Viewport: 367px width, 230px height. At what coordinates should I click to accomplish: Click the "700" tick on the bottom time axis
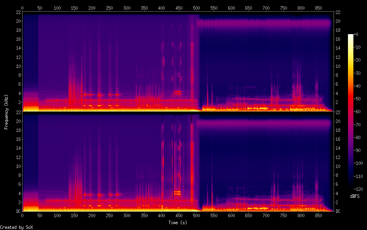266,216
